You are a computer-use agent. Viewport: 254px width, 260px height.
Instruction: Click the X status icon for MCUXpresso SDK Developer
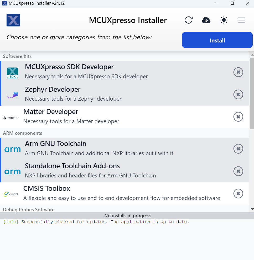pyautogui.click(x=238, y=72)
